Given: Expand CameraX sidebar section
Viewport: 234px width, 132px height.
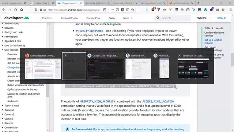Looking at the screenshot, I should click(9, 110).
